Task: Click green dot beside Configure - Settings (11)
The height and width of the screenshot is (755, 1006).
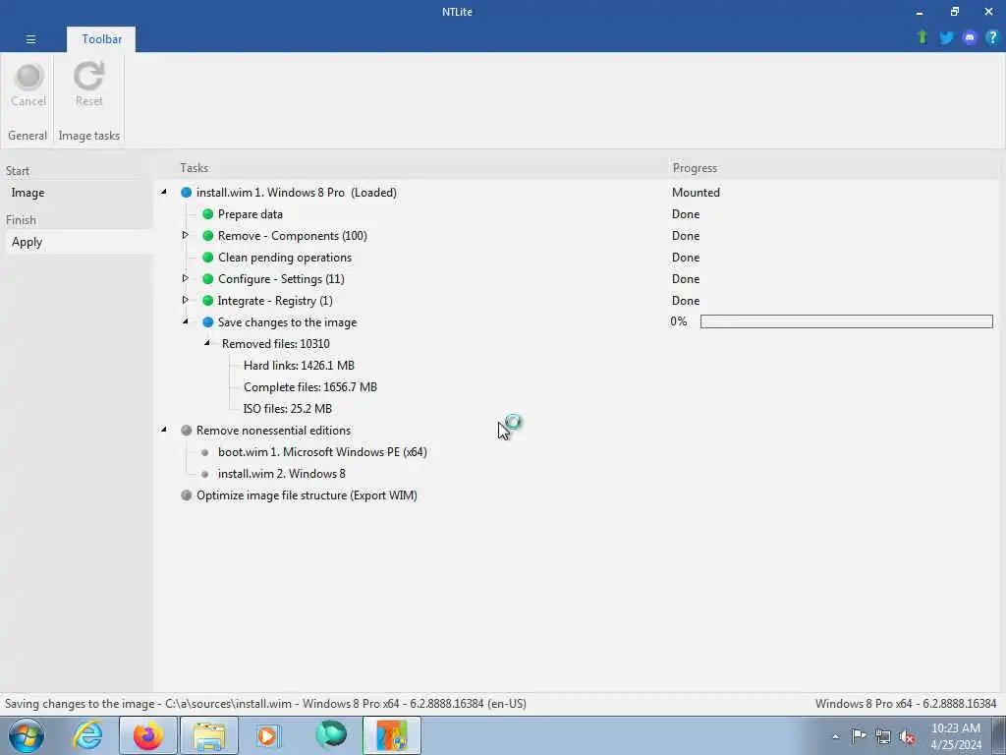Action: (x=208, y=278)
